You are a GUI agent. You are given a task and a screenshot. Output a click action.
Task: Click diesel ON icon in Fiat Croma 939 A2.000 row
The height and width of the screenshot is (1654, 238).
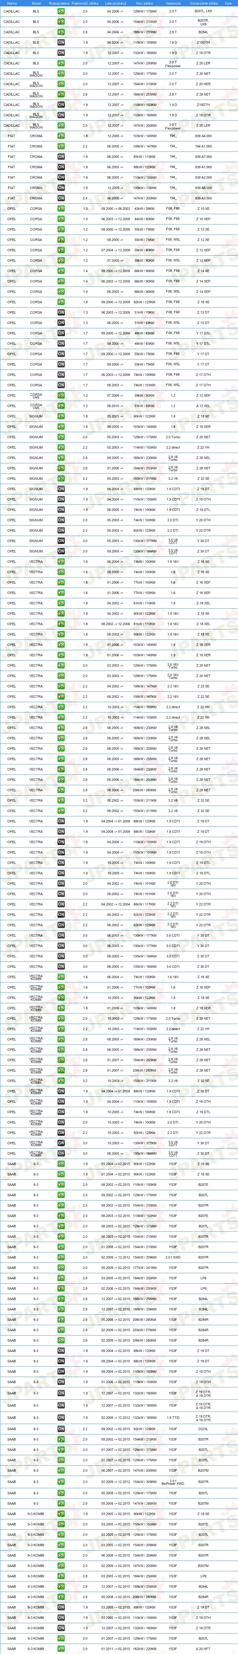tap(61, 177)
